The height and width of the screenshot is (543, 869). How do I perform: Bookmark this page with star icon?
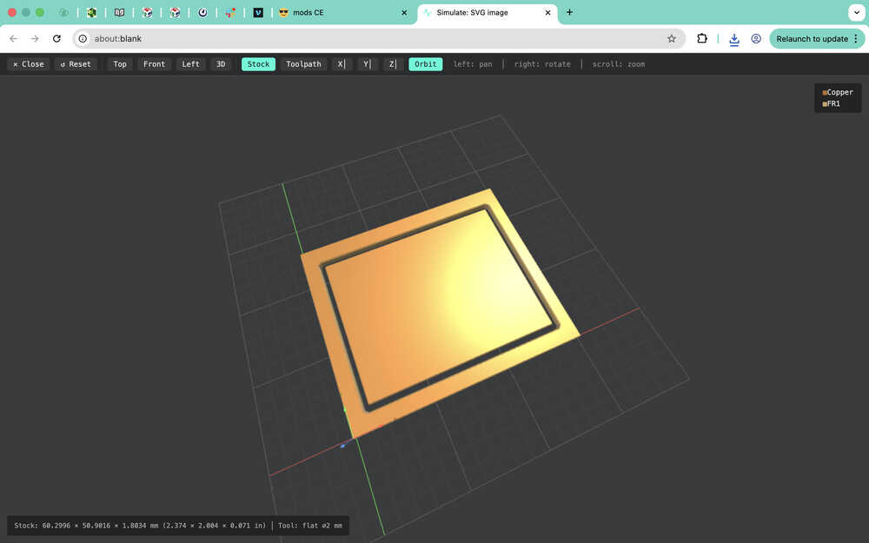pos(671,39)
